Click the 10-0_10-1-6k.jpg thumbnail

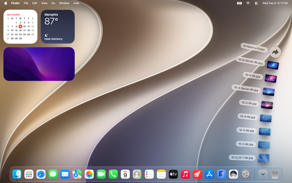pyautogui.click(x=263, y=158)
